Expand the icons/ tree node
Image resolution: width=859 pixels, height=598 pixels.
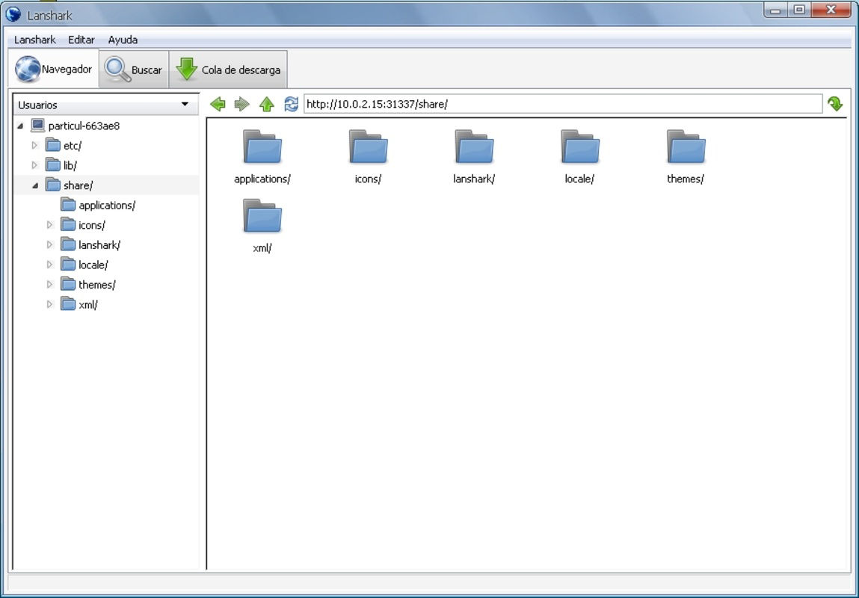pos(49,225)
